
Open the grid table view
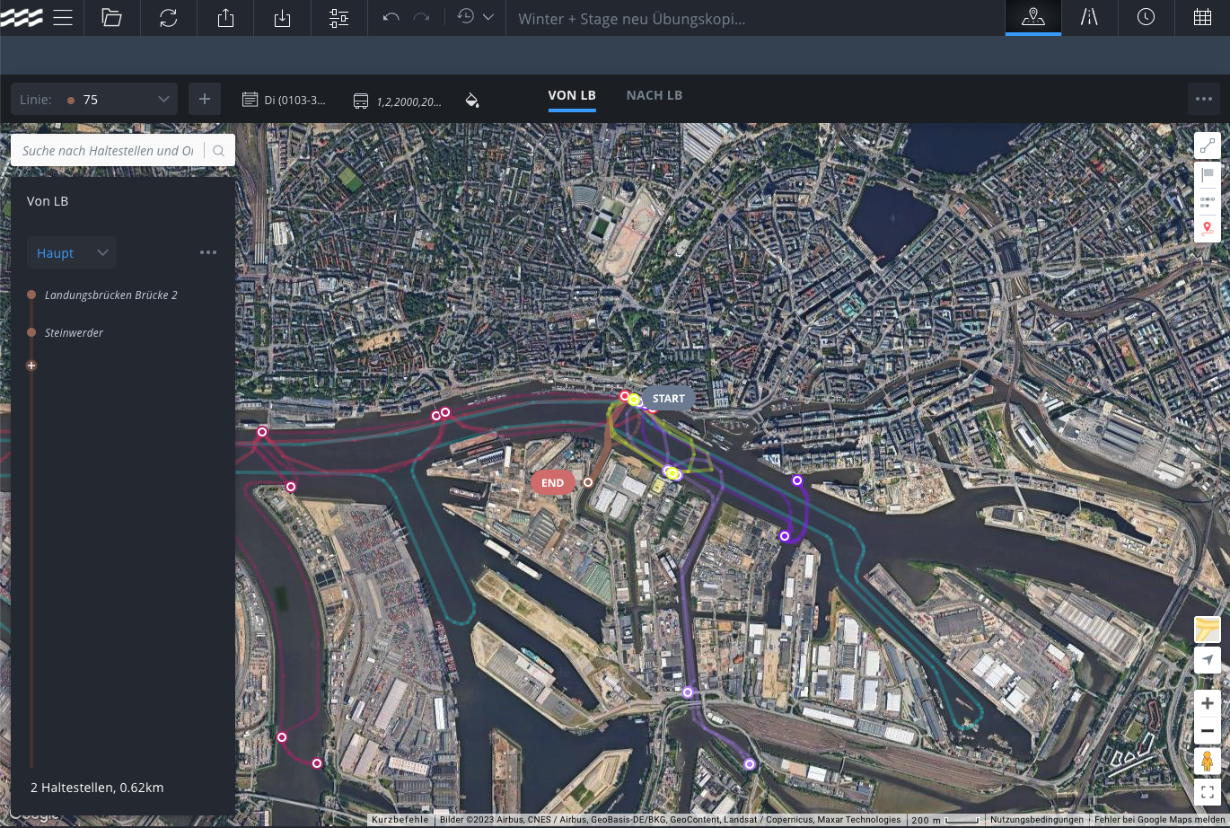tap(1202, 18)
